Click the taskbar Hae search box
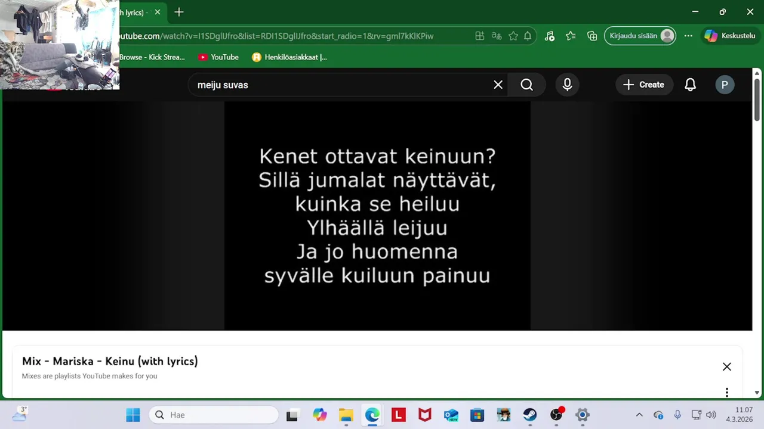The image size is (764, 429). point(214,415)
